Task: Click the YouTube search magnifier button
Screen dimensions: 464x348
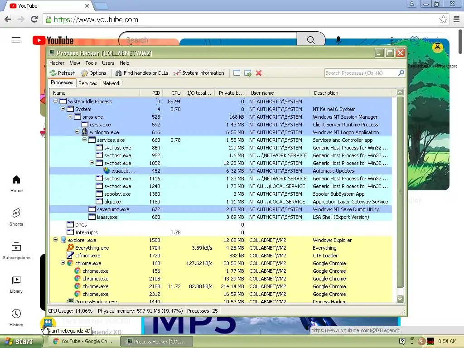Action: tap(311, 40)
